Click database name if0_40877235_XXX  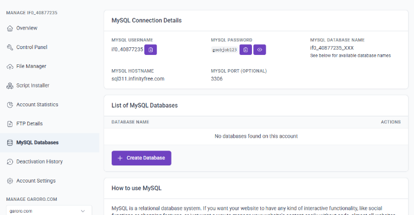(332, 48)
